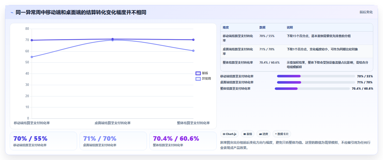Click the 异常周 legend color box
The height and width of the screenshot is (160, 383).
click(x=198, y=79)
